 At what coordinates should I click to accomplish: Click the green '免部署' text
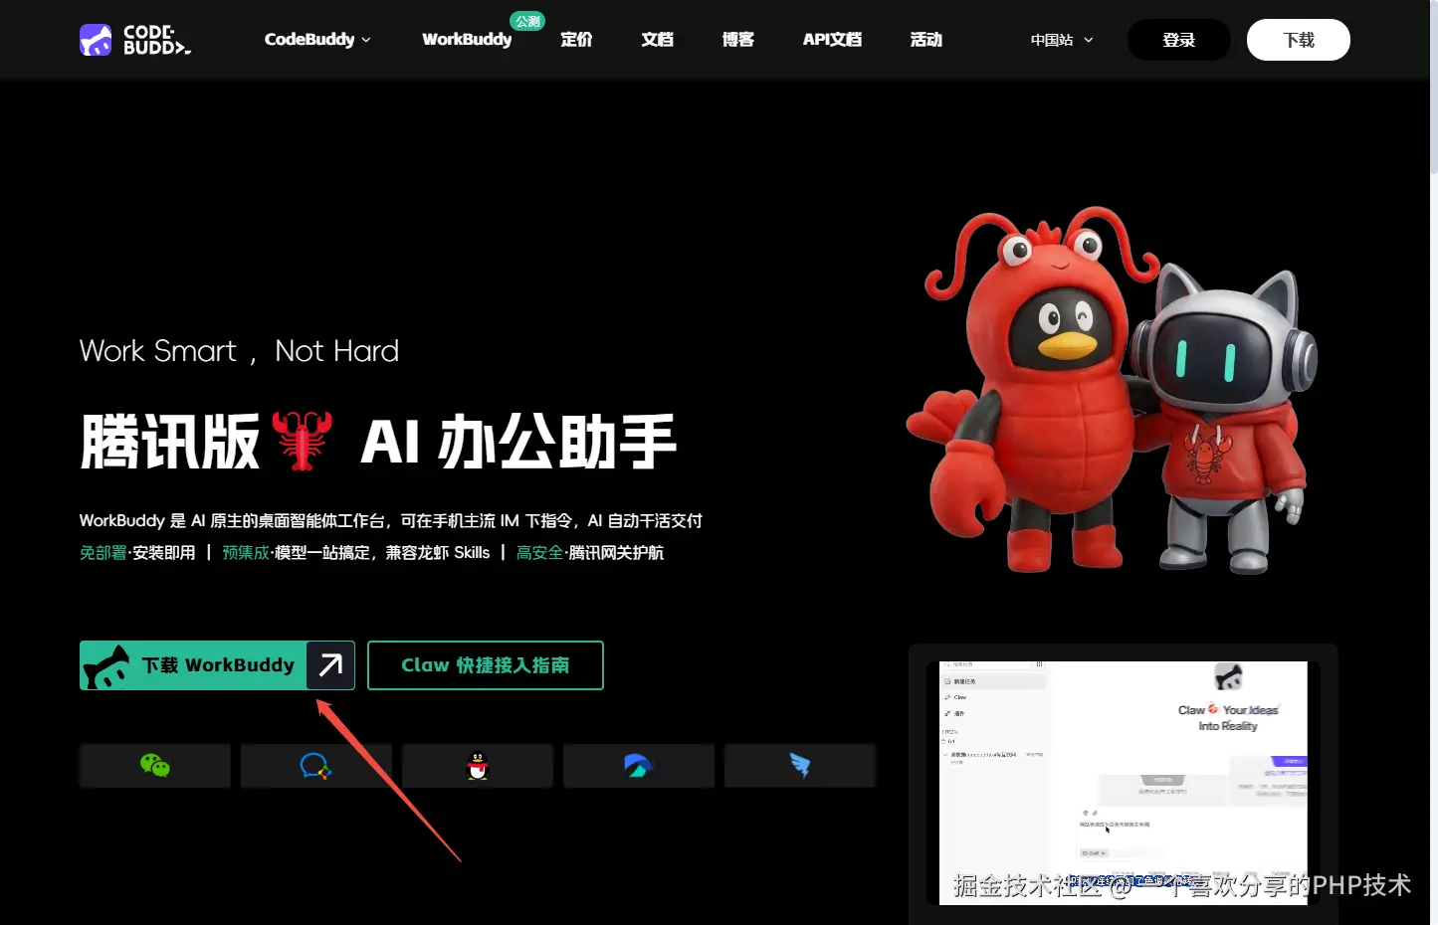click(x=103, y=553)
